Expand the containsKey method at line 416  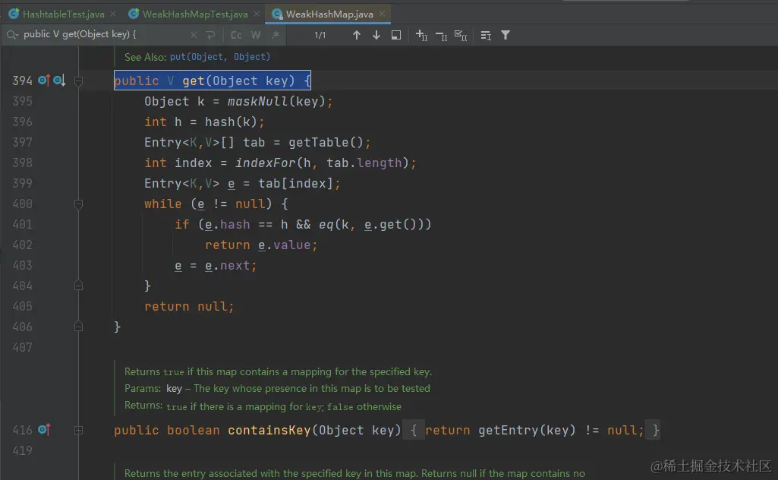click(x=78, y=431)
